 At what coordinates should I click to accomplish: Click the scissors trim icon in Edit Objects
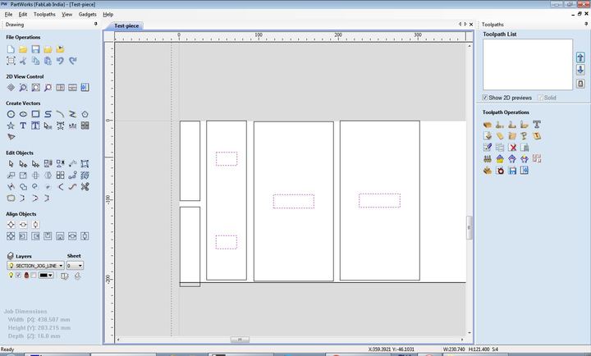coord(85,186)
